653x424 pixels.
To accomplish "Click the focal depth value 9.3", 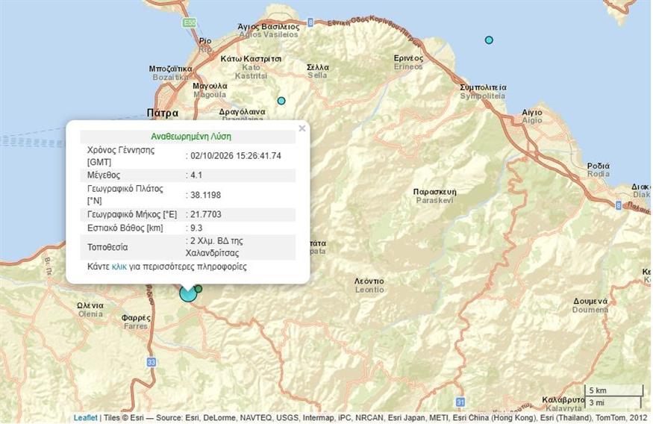I will coord(196,228).
